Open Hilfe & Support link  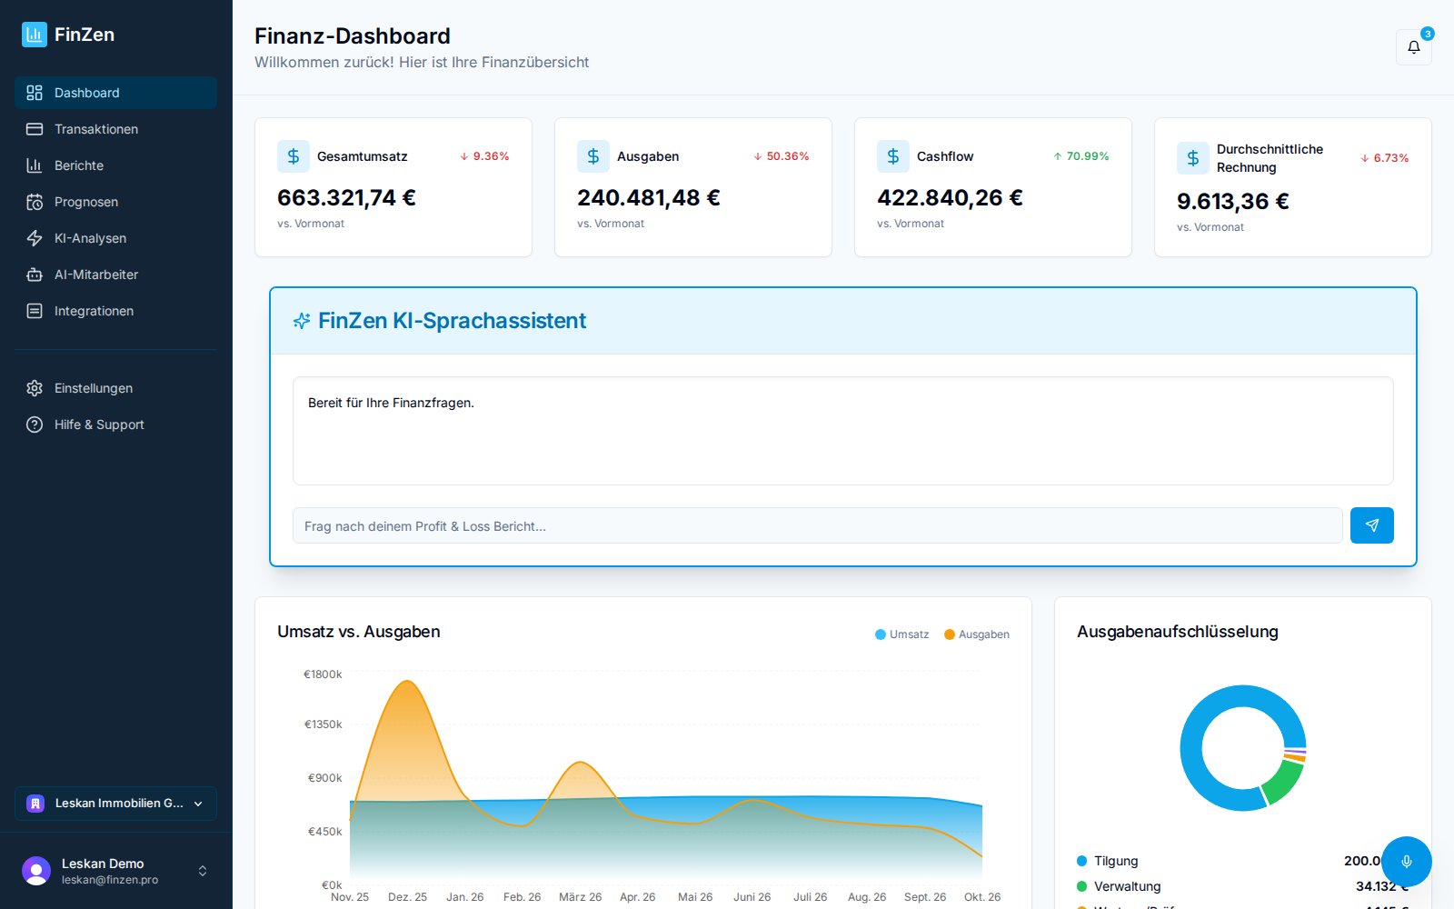click(x=115, y=425)
